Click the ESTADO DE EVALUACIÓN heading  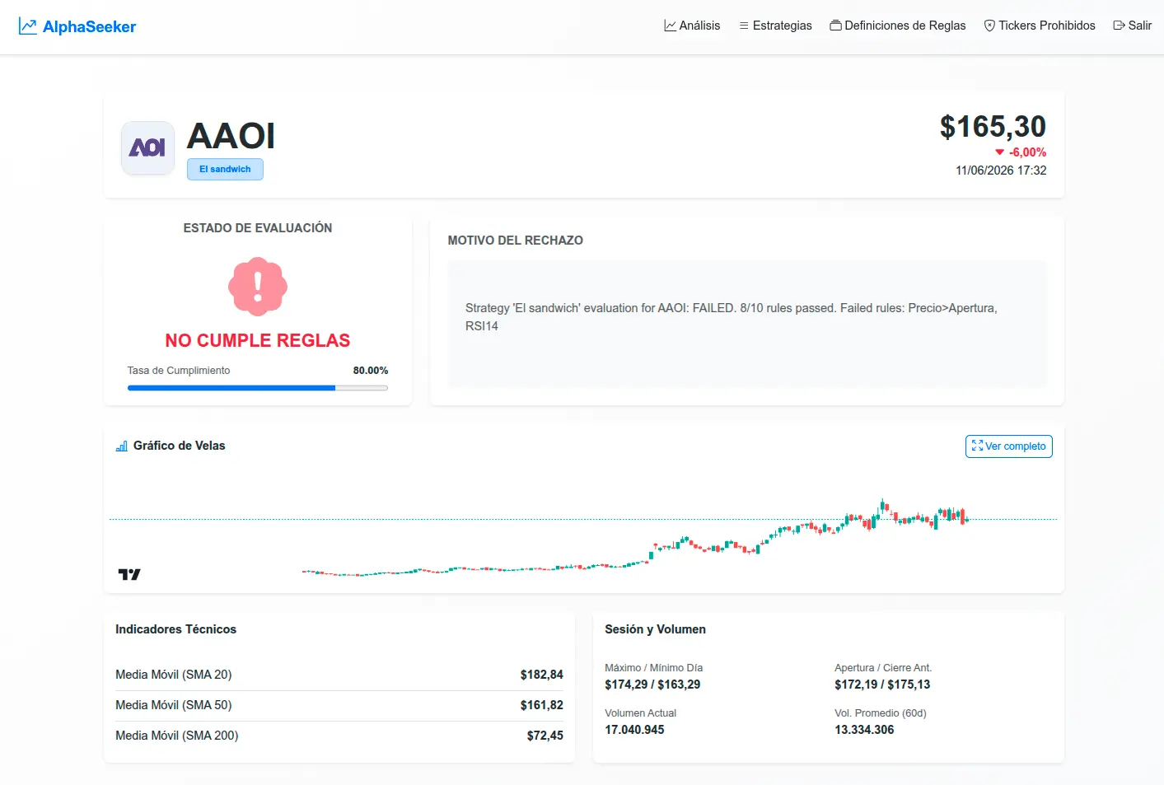click(x=258, y=228)
